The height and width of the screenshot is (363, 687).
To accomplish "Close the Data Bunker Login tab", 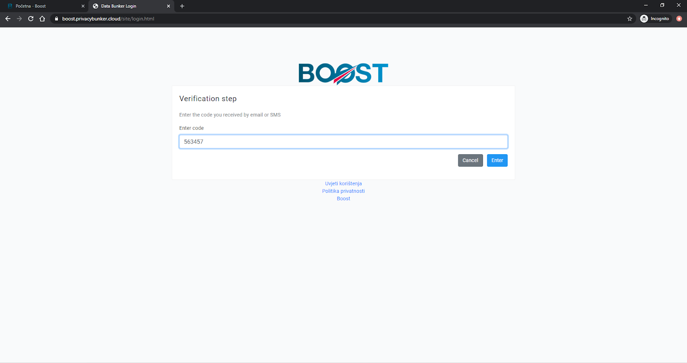I will coord(168,6).
